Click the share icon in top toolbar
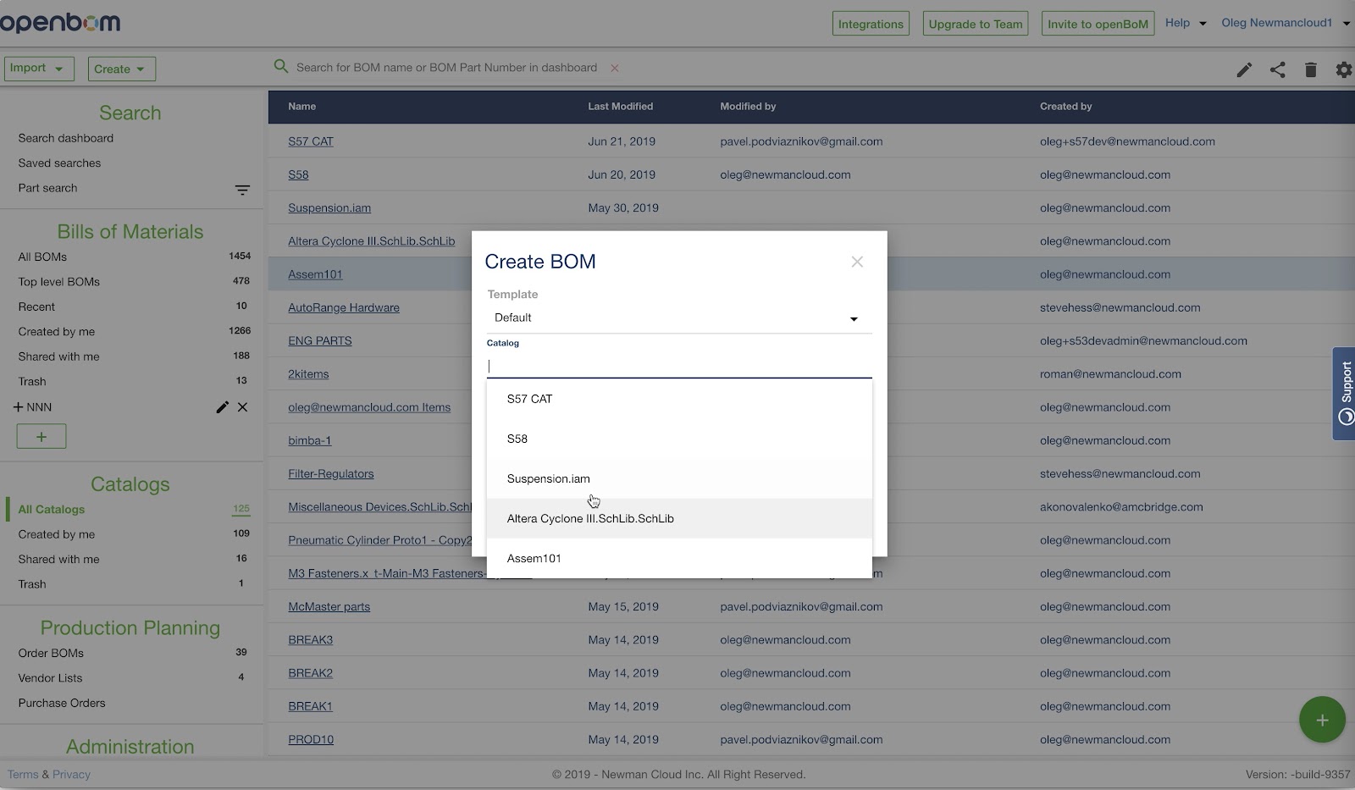 [x=1277, y=69]
